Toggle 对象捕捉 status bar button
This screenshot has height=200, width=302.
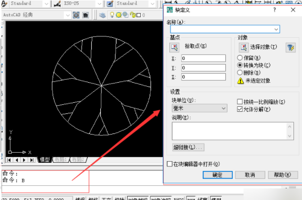point(138,198)
